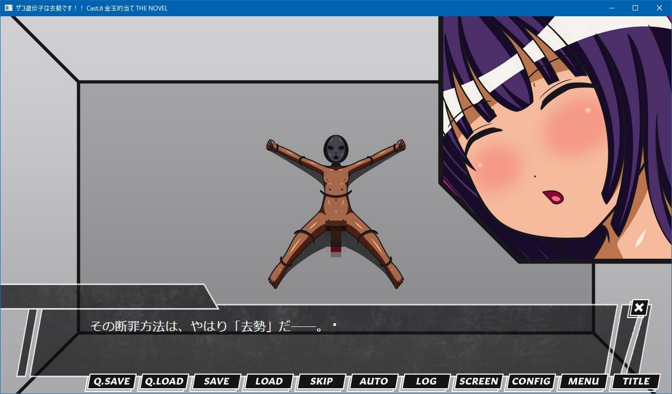Open the CONFIG settings
This screenshot has height=394, width=672.
tap(531, 381)
